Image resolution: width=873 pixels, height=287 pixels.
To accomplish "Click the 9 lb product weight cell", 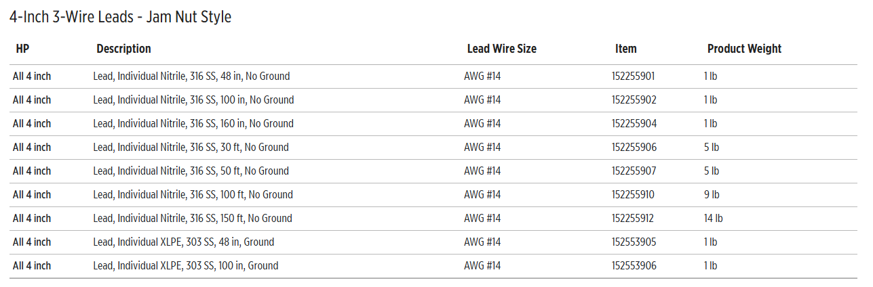I will tap(712, 195).
